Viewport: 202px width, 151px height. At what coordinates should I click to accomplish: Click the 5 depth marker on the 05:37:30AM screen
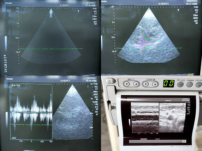tap(113, 22)
